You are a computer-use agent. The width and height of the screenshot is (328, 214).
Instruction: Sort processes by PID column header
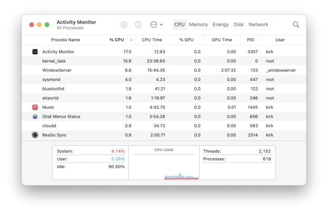[250, 40]
